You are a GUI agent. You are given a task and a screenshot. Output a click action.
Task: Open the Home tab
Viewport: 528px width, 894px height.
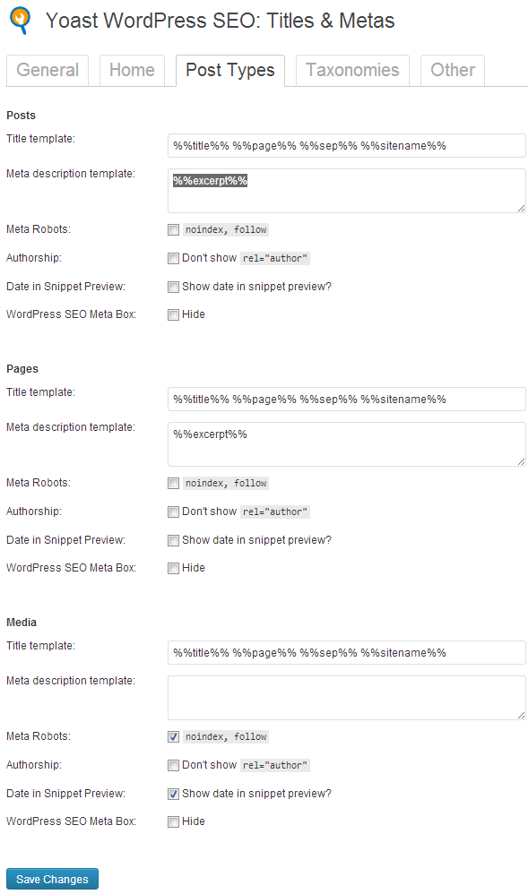[132, 70]
